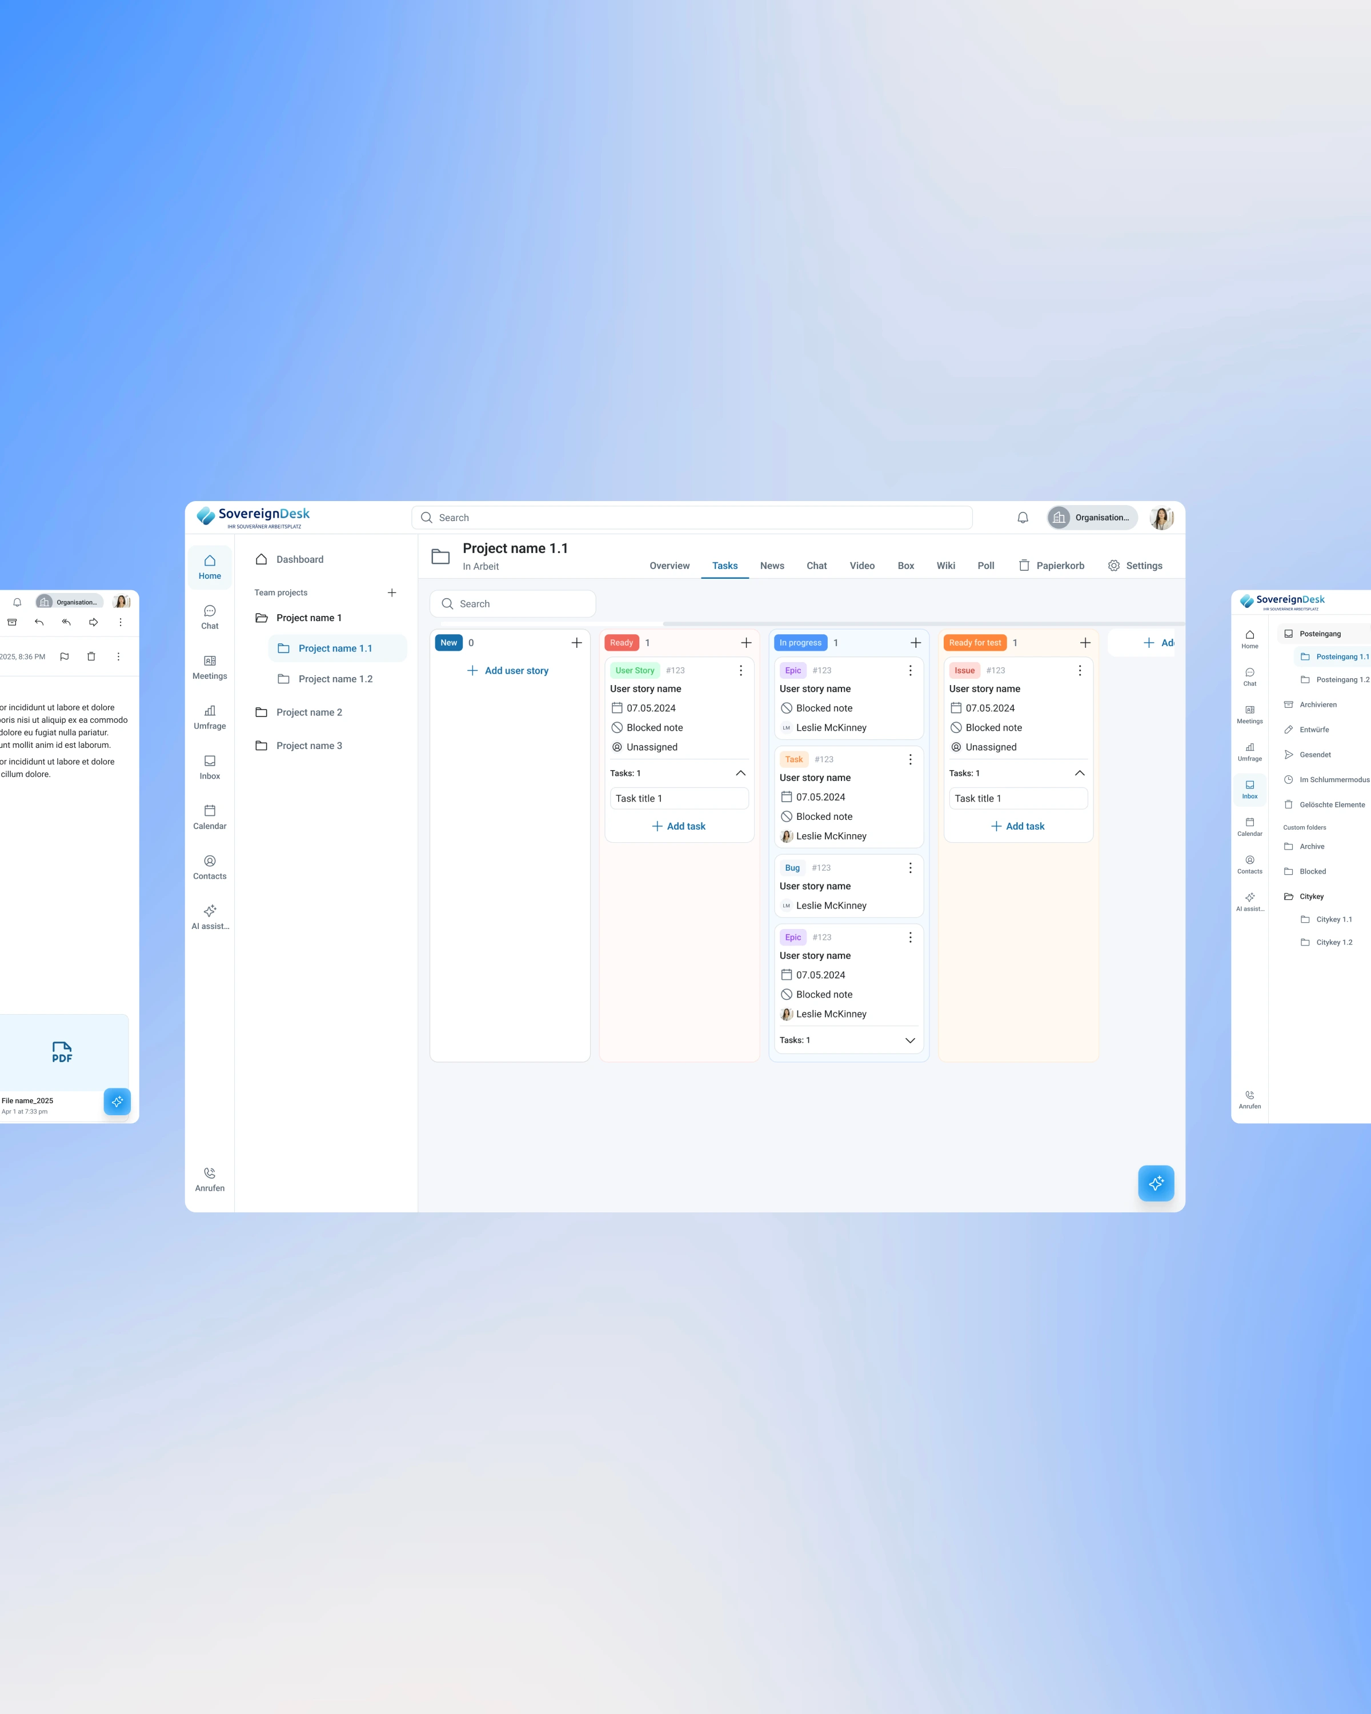Open the Contacts sidebar icon

coord(210,867)
